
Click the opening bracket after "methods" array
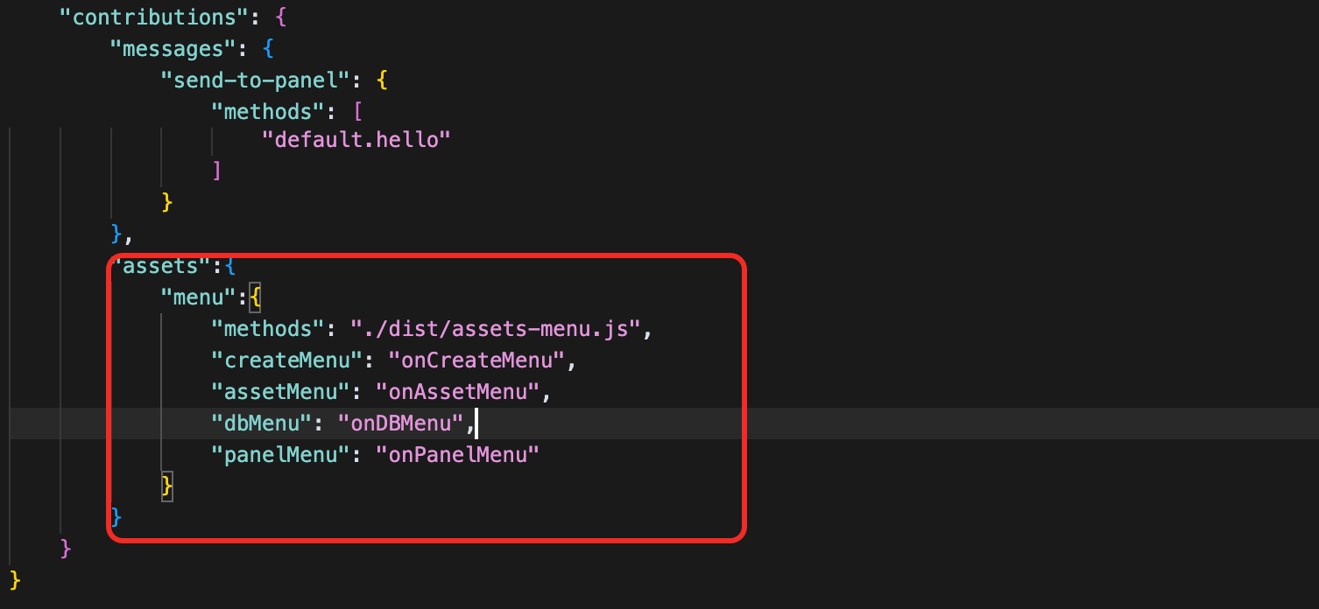click(357, 111)
